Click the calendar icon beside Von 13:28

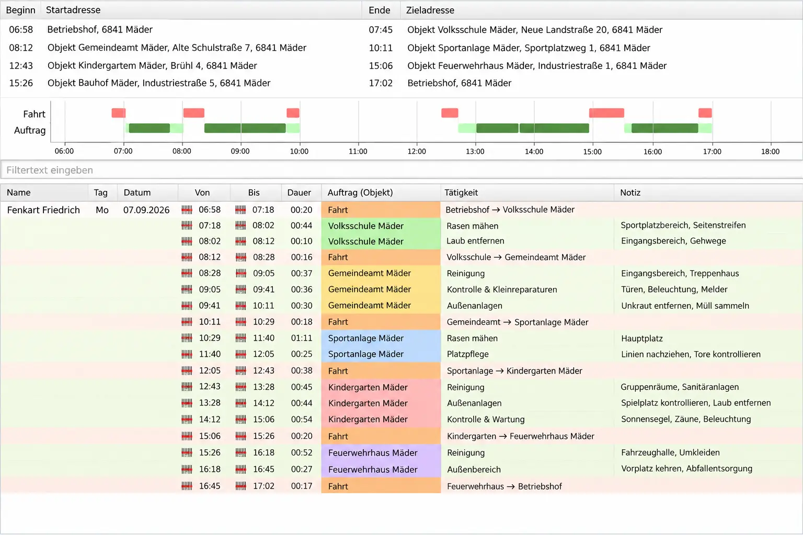click(x=187, y=403)
